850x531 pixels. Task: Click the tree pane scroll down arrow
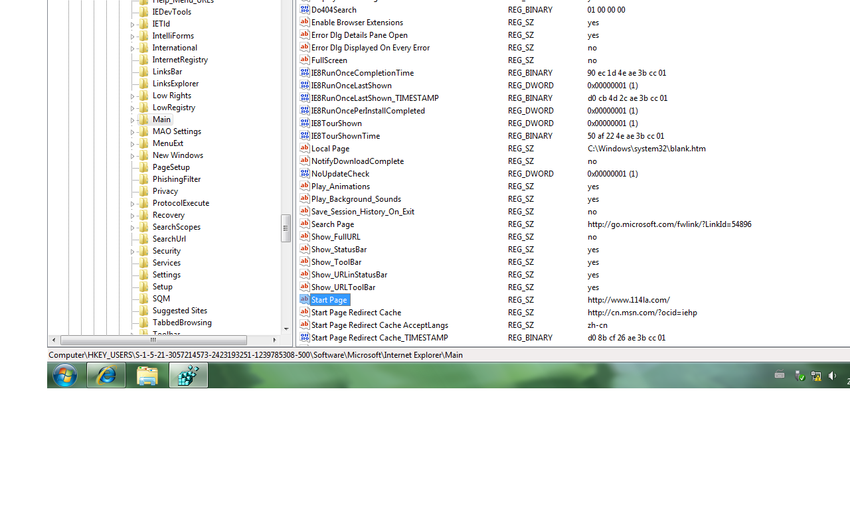286,329
